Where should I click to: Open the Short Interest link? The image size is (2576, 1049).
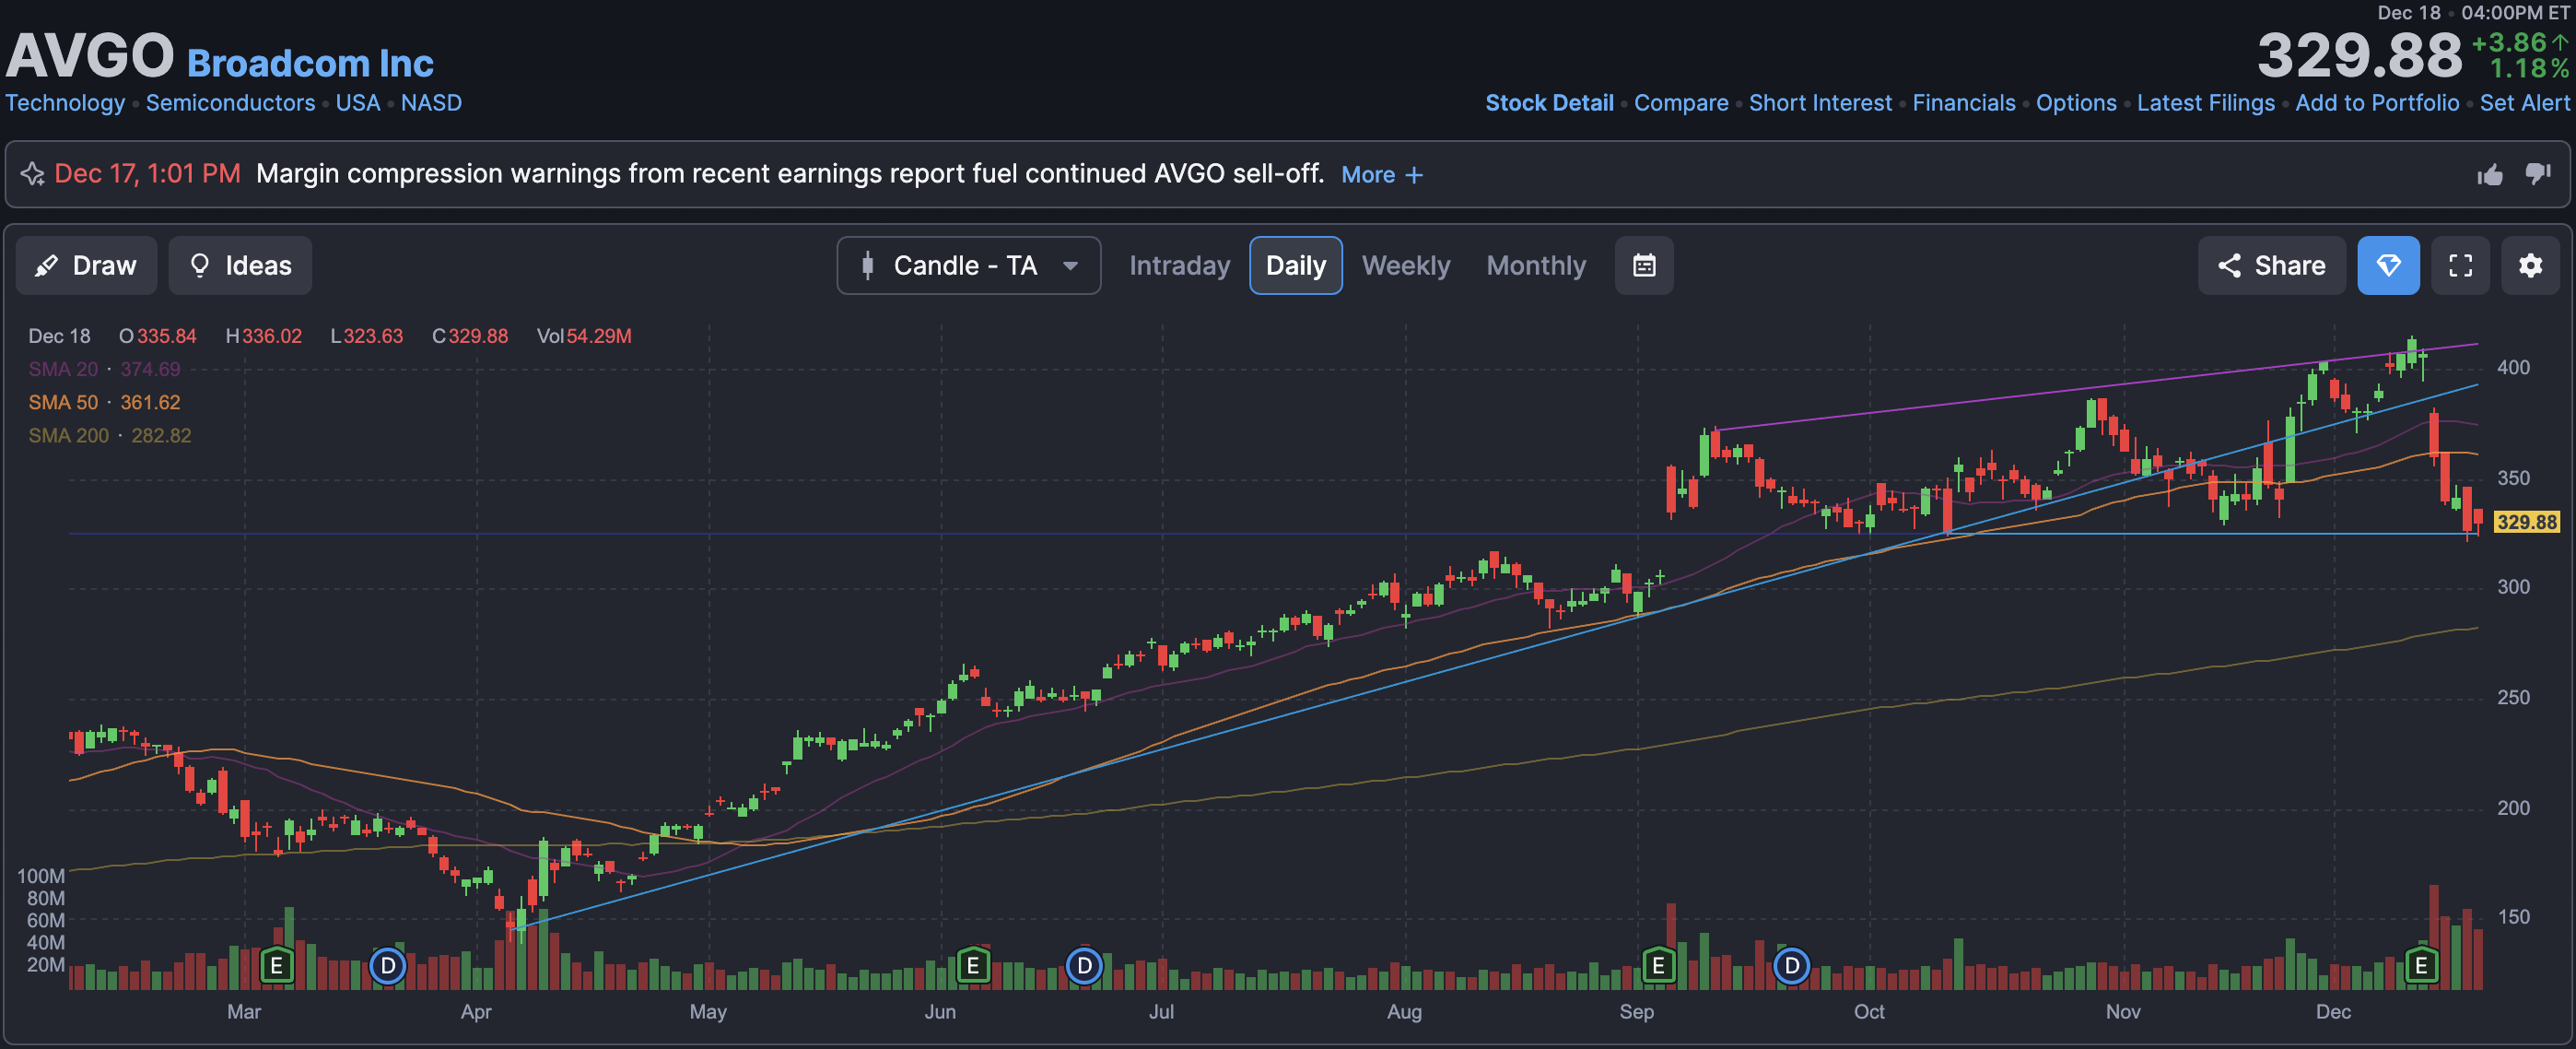(1820, 103)
